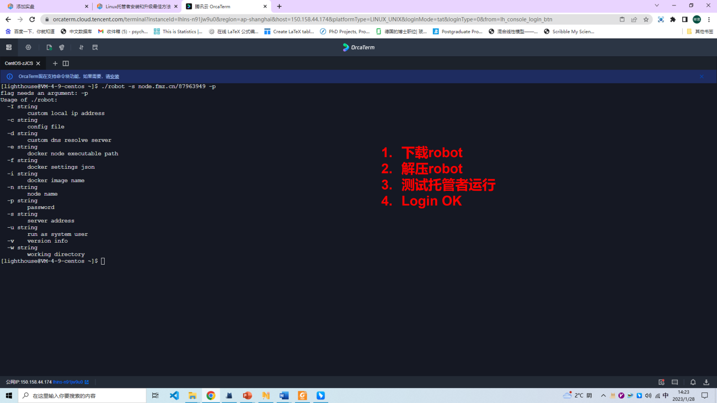Click the command notes icon in OrcaTerm toolbar
Image resolution: width=717 pixels, height=403 pixels.
(x=95, y=47)
